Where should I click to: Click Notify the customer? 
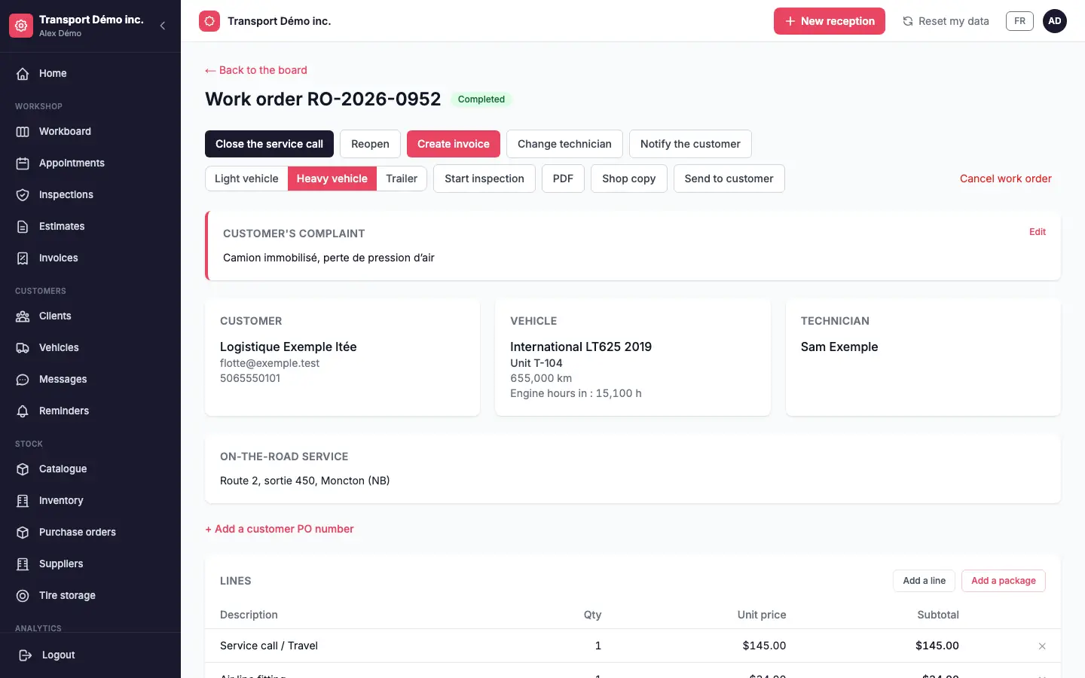click(x=690, y=144)
